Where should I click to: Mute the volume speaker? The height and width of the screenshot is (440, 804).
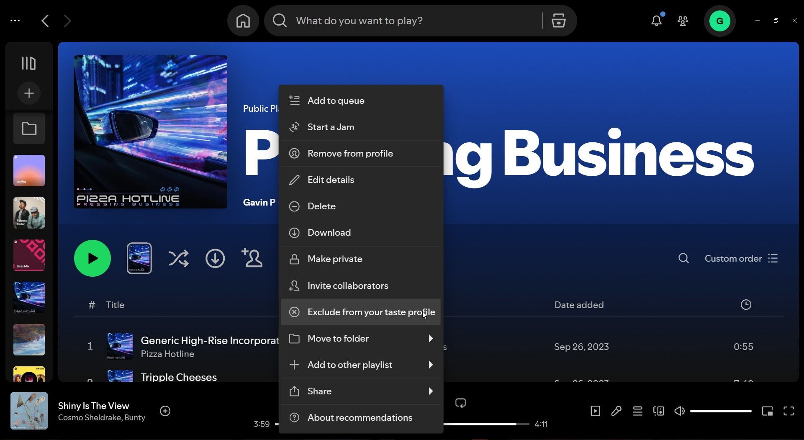[x=679, y=411]
